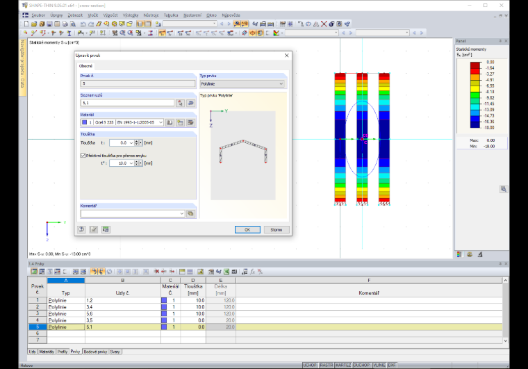Open the Výpočet menu

coord(110,15)
